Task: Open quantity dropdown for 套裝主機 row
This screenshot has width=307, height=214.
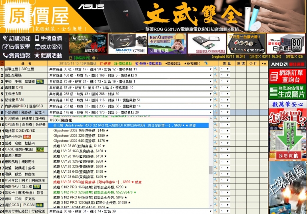Action: tap(225, 69)
